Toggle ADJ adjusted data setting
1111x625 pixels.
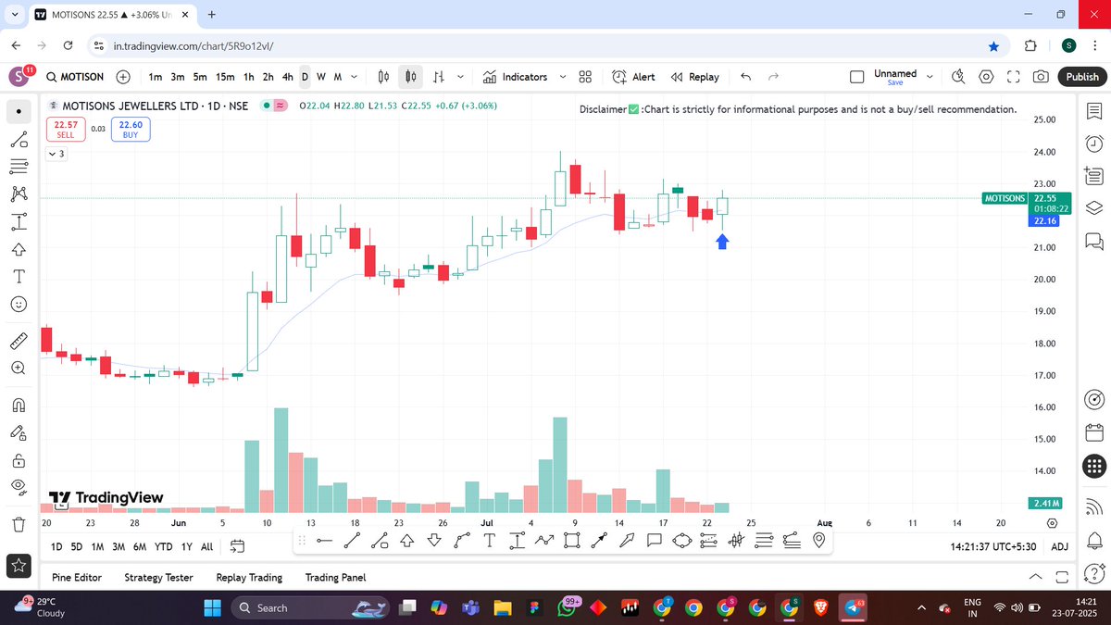pos(1060,546)
